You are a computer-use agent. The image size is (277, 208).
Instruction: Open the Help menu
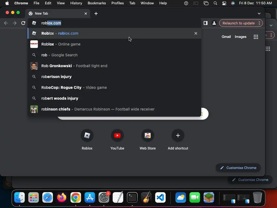coord(163,3)
